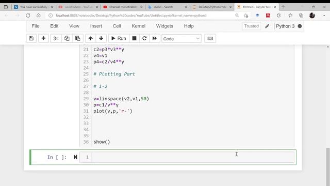The width and height of the screenshot is (330, 186).
Task: Open the Help menu
Action: [189, 26]
